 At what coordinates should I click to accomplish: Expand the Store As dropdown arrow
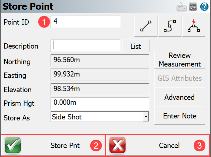(146, 116)
